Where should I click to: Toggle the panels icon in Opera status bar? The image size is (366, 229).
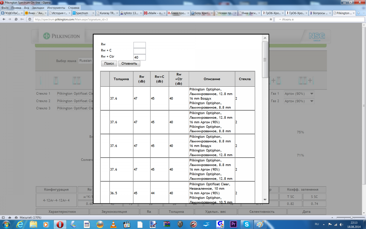3,217
